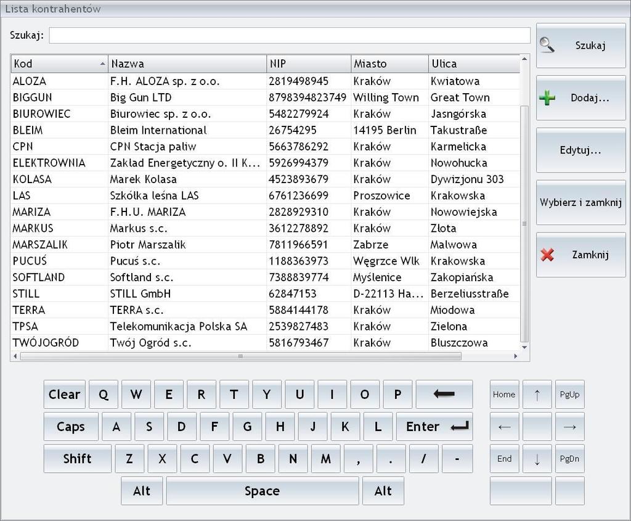Click the Space key
The image size is (631, 521).
(263, 491)
